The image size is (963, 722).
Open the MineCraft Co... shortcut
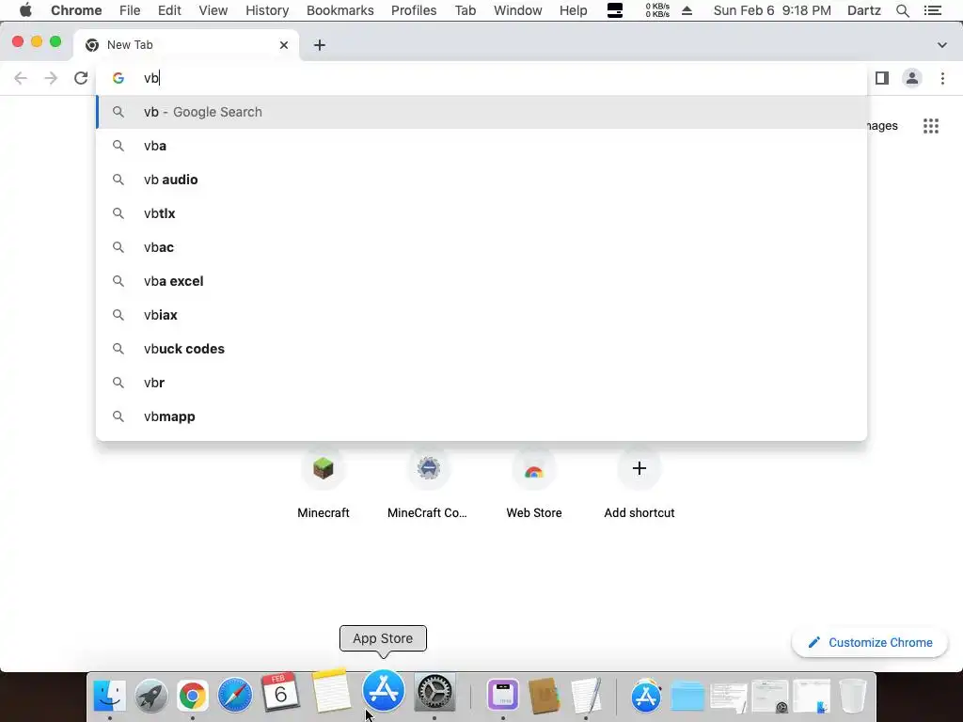[x=428, y=482]
